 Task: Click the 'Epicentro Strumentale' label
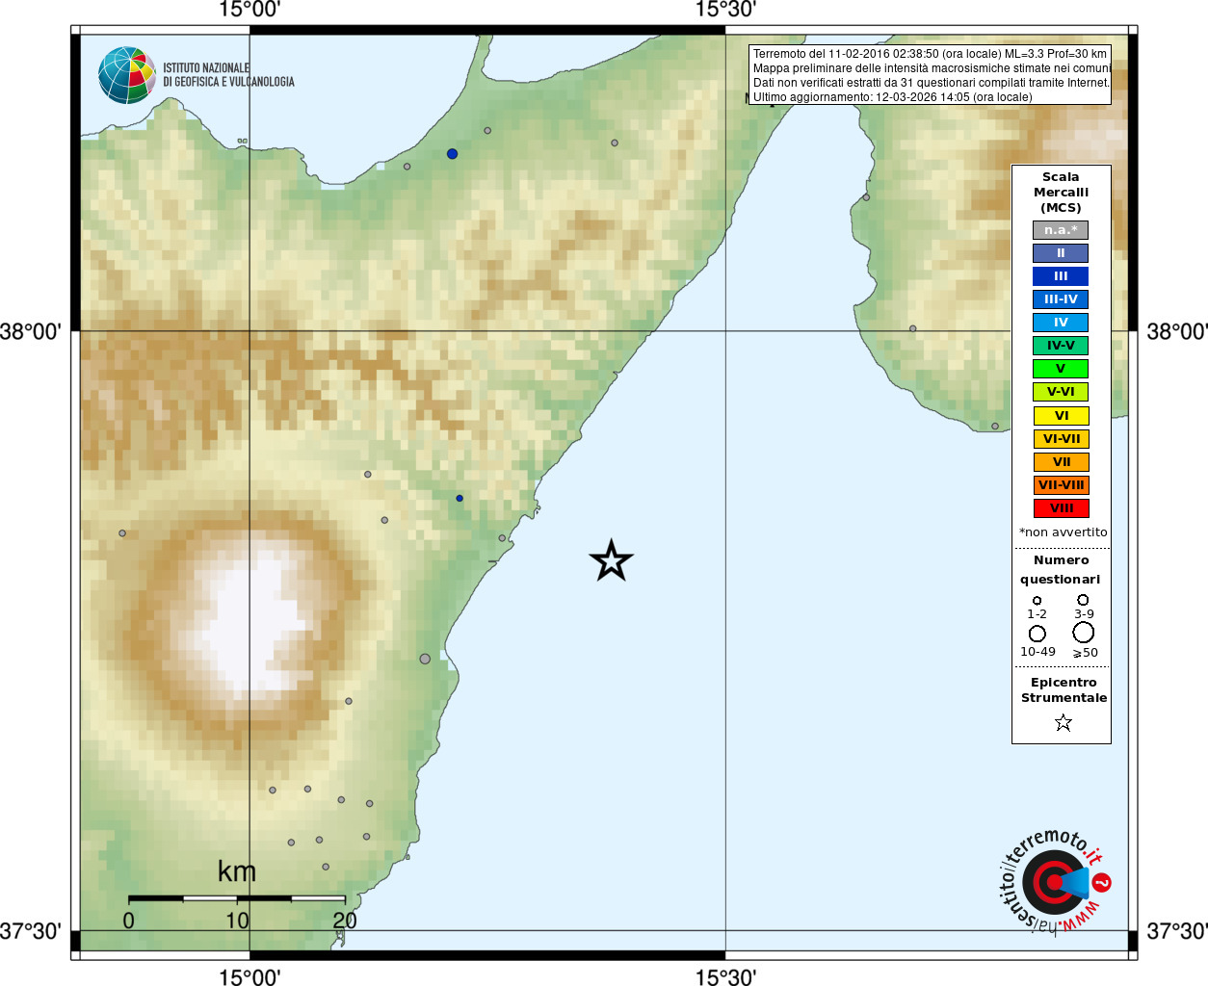coord(1064,689)
